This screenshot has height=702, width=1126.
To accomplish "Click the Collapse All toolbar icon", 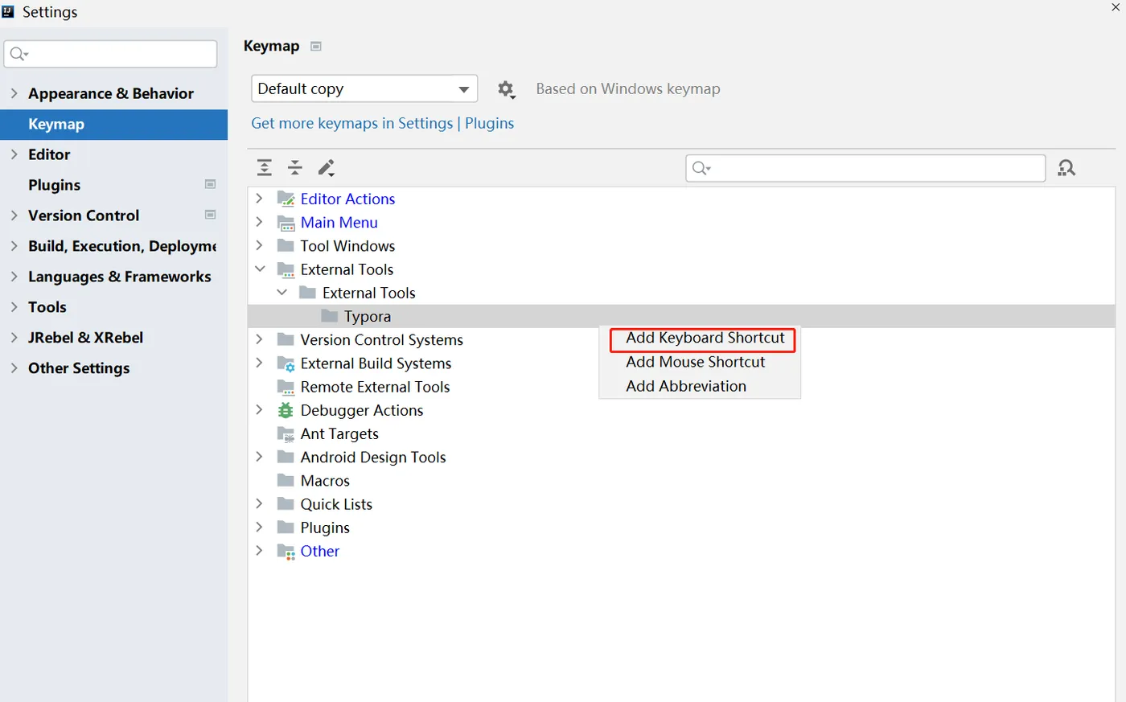I will [x=295, y=167].
